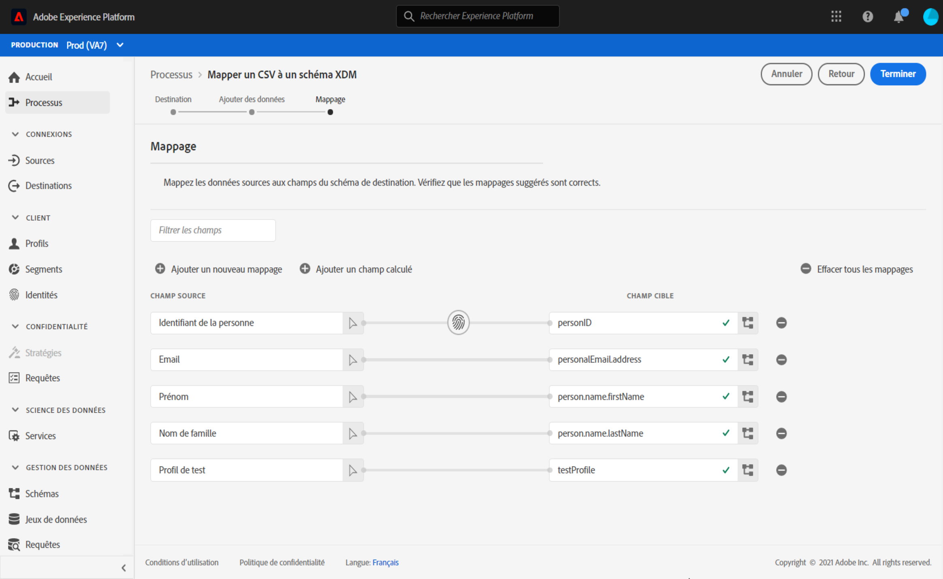
Task: Click the source picker arrow for Prénom
Action: tap(353, 397)
